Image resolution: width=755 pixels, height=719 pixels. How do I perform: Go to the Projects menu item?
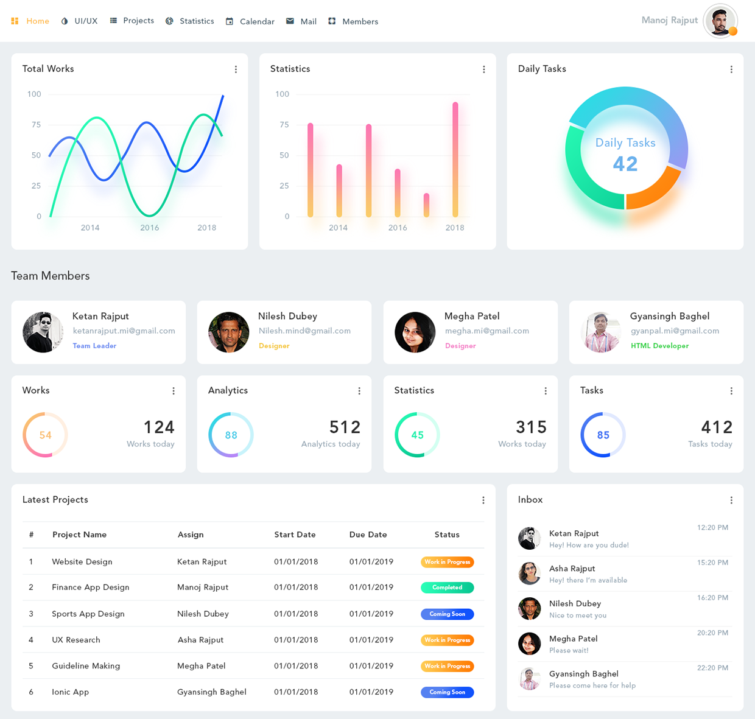[x=138, y=21]
